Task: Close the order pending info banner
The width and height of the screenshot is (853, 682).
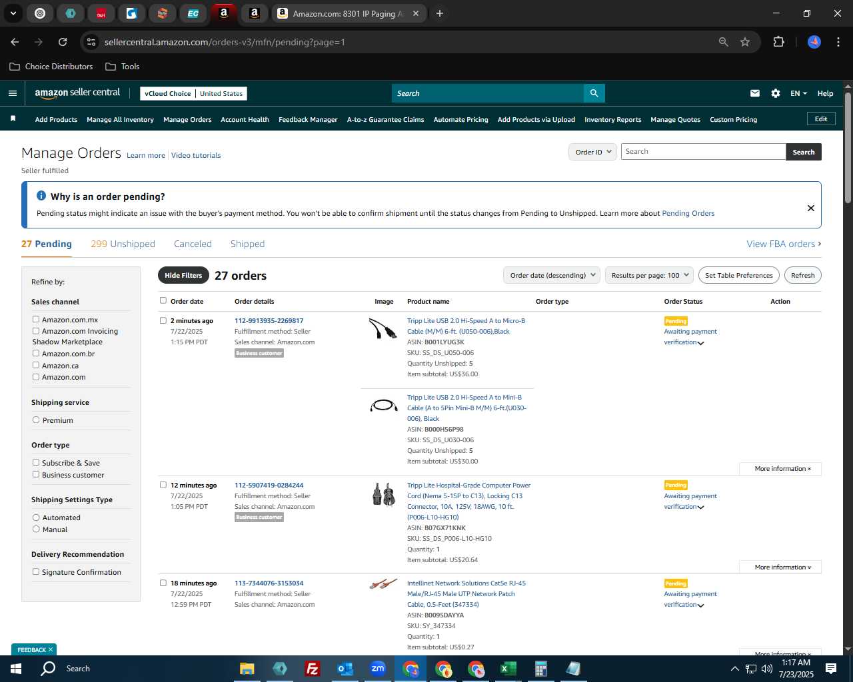Action: coord(811,208)
